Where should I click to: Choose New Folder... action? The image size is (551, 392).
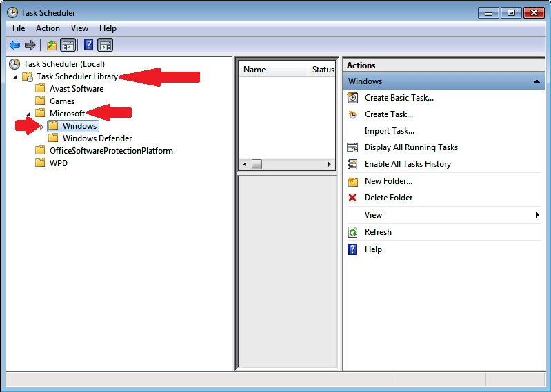coord(388,181)
